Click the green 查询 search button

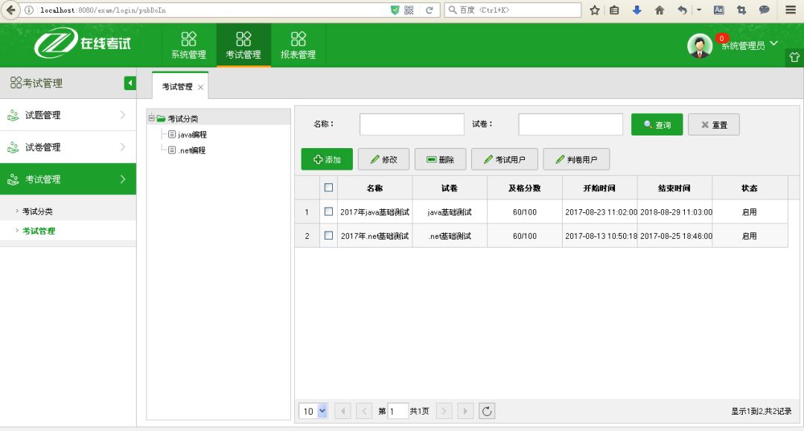click(x=657, y=125)
